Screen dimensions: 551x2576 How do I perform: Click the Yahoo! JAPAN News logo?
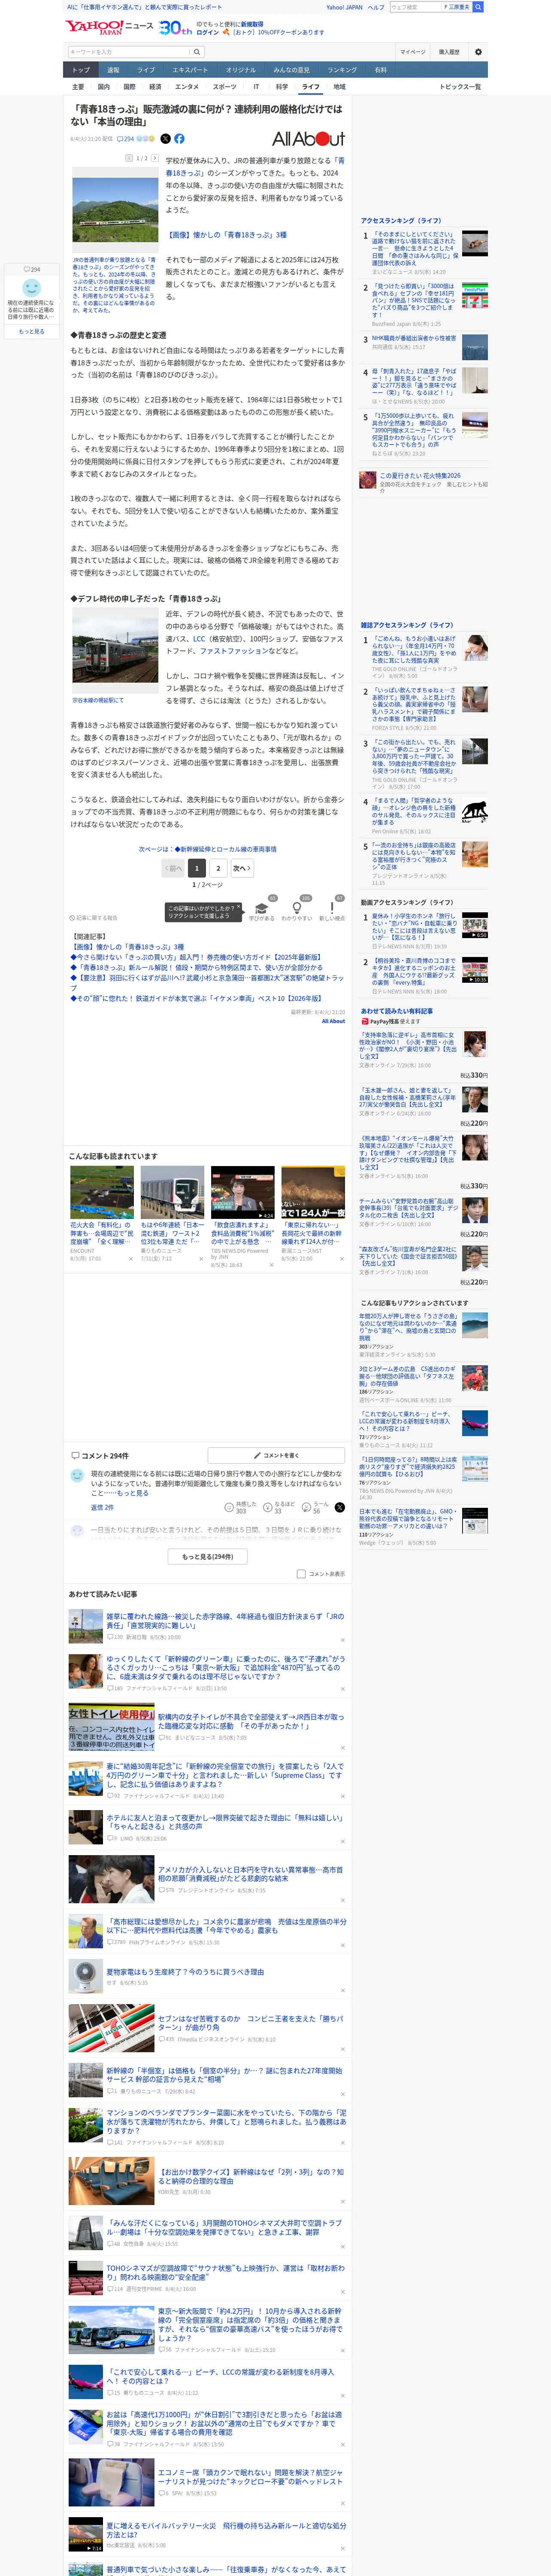coord(109,27)
